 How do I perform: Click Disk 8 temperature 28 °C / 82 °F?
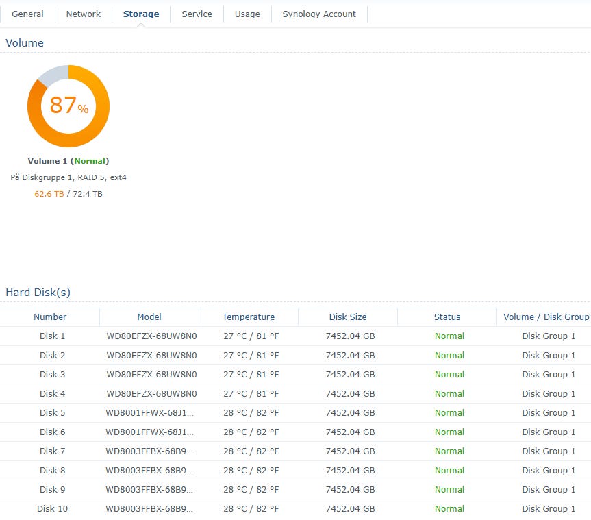(251, 471)
